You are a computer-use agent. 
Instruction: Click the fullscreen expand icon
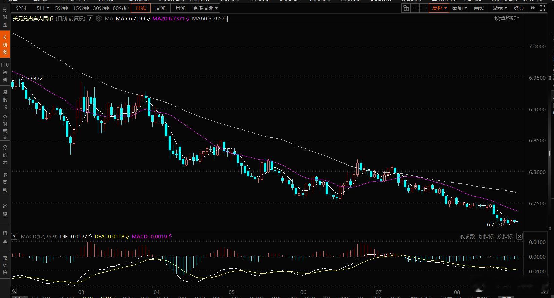[x=543, y=8]
